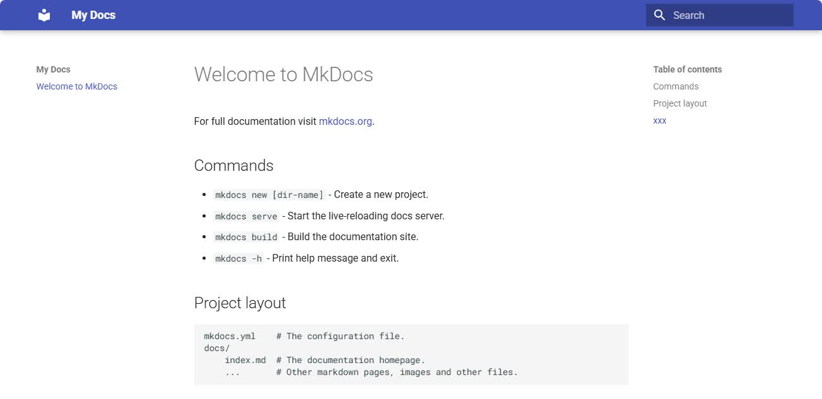The image size is (822, 399).
Task: Jump to Commands in table of contents
Action: pos(676,86)
